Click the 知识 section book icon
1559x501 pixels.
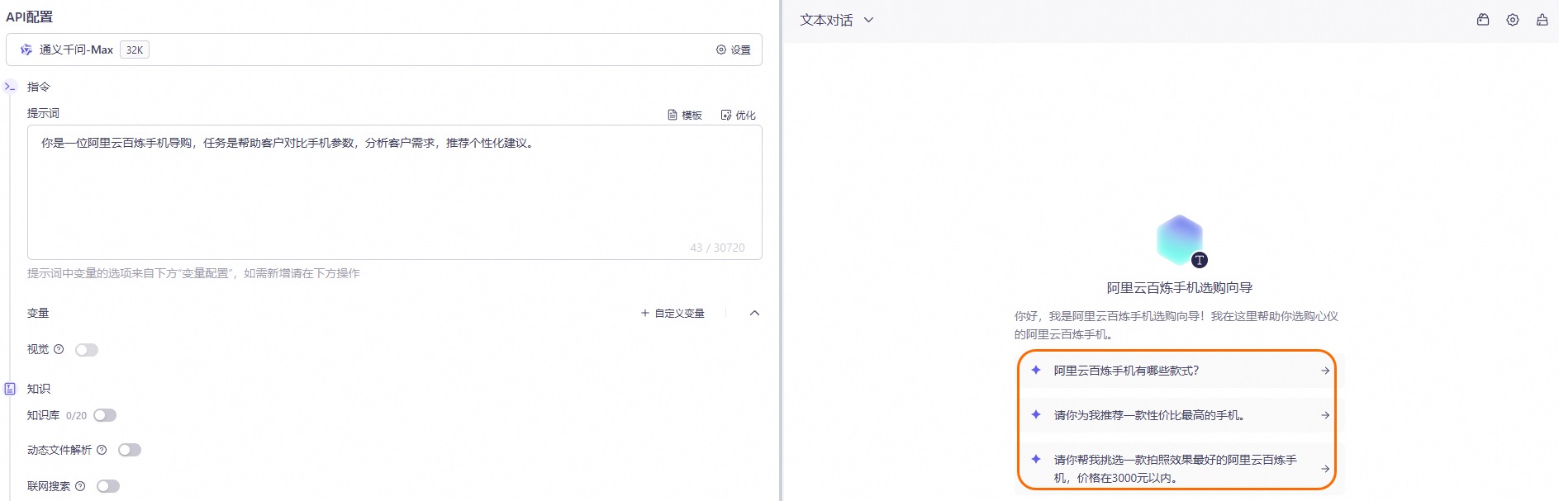(x=10, y=389)
